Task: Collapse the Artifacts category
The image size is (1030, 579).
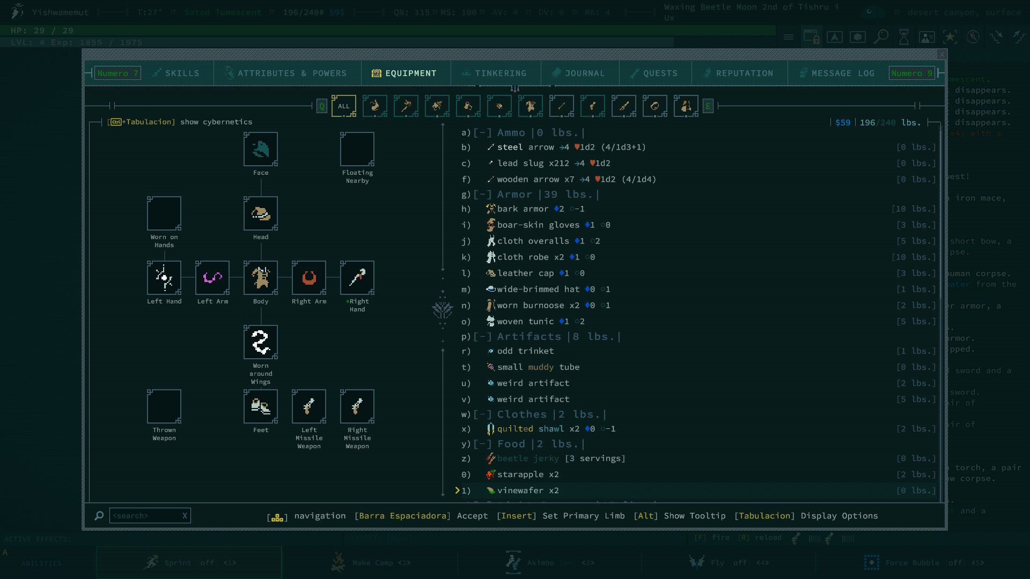Action: [482, 337]
